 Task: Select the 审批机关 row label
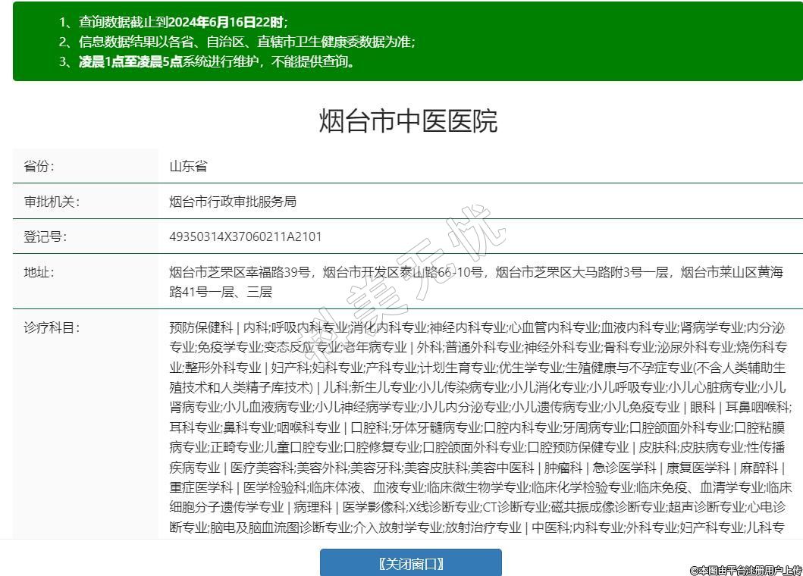52,202
